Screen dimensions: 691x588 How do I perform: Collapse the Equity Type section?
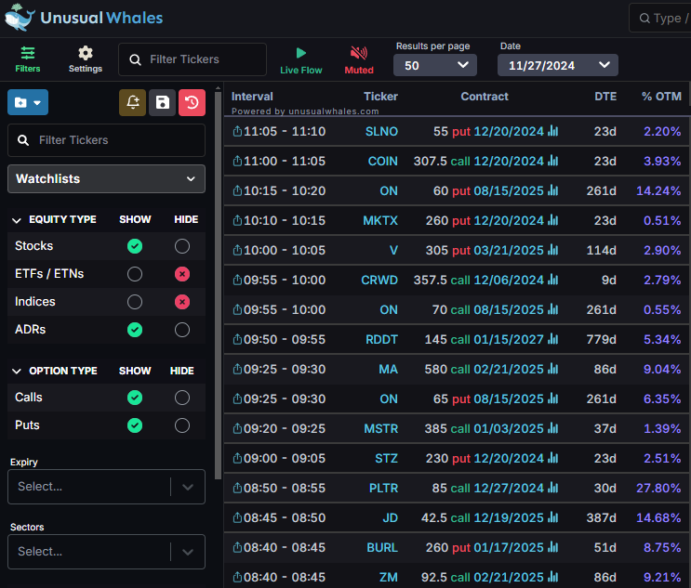[x=17, y=220]
